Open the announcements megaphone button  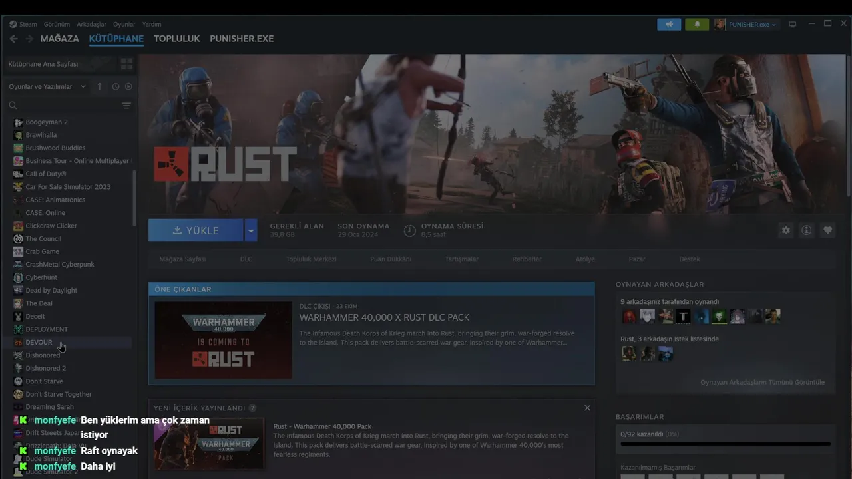pos(669,24)
